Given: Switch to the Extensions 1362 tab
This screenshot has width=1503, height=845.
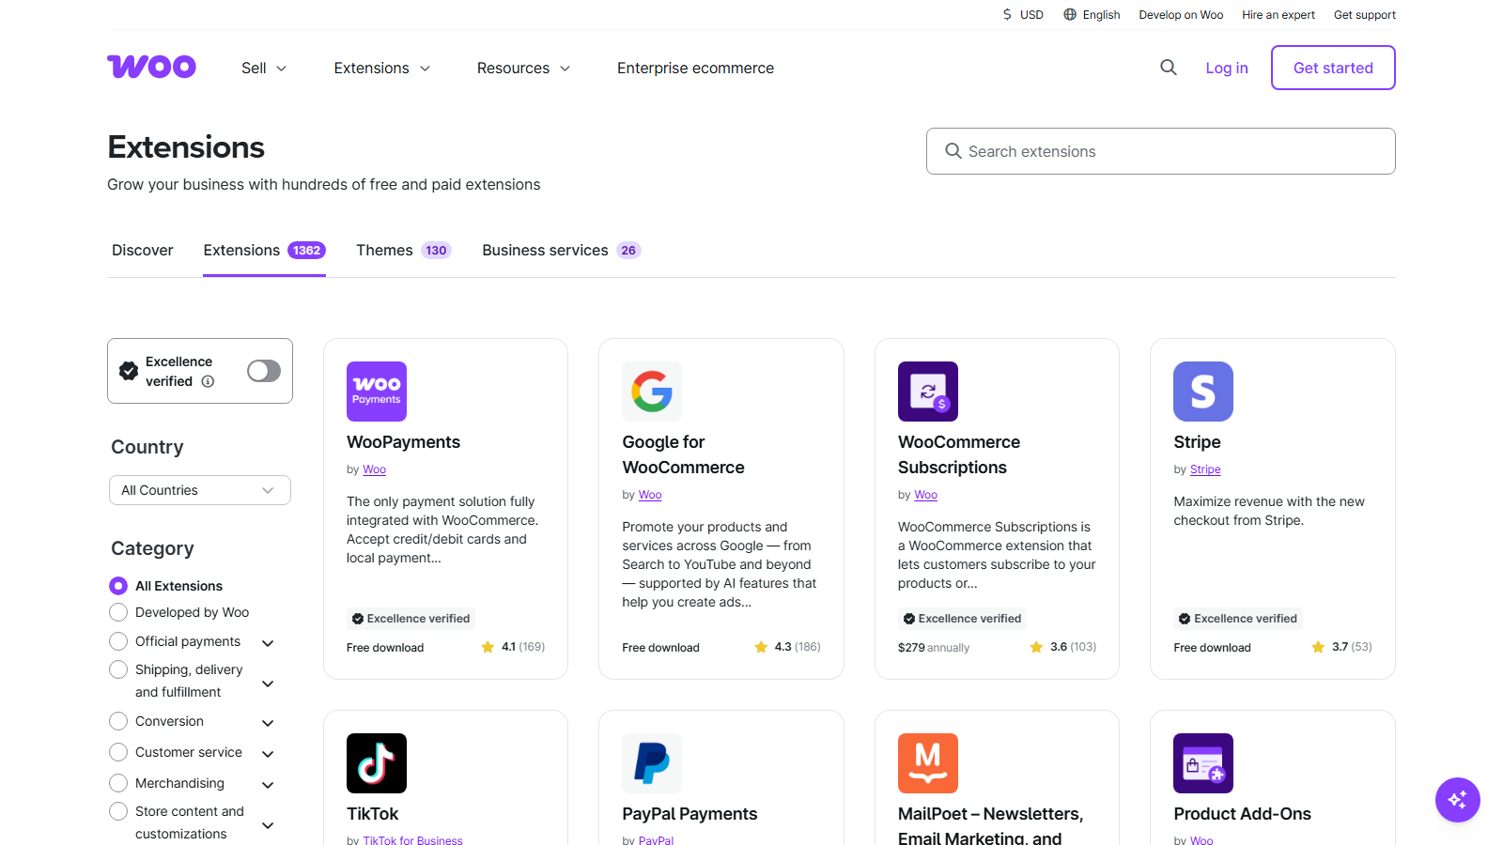Looking at the screenshot, I should tap(264, 250).
